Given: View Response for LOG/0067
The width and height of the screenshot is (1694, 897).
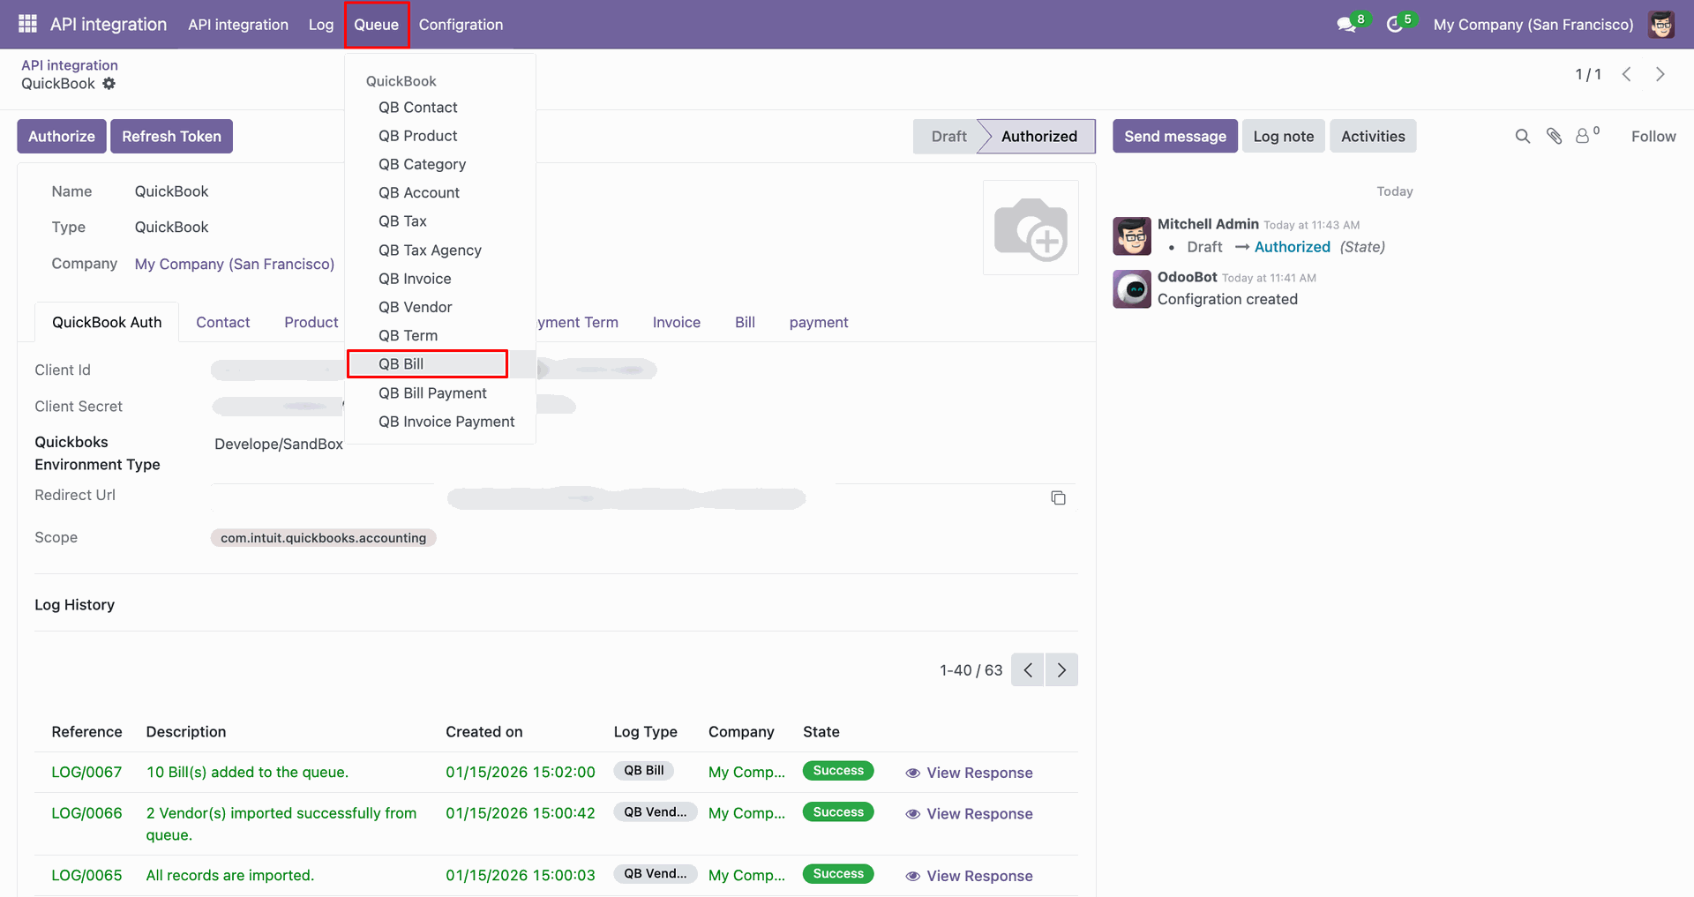Looking at the screenshot, I should pos(969,773).
